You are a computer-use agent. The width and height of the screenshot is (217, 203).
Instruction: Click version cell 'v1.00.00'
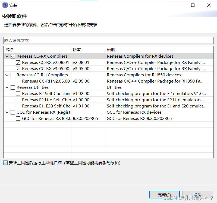pos(81,100)
